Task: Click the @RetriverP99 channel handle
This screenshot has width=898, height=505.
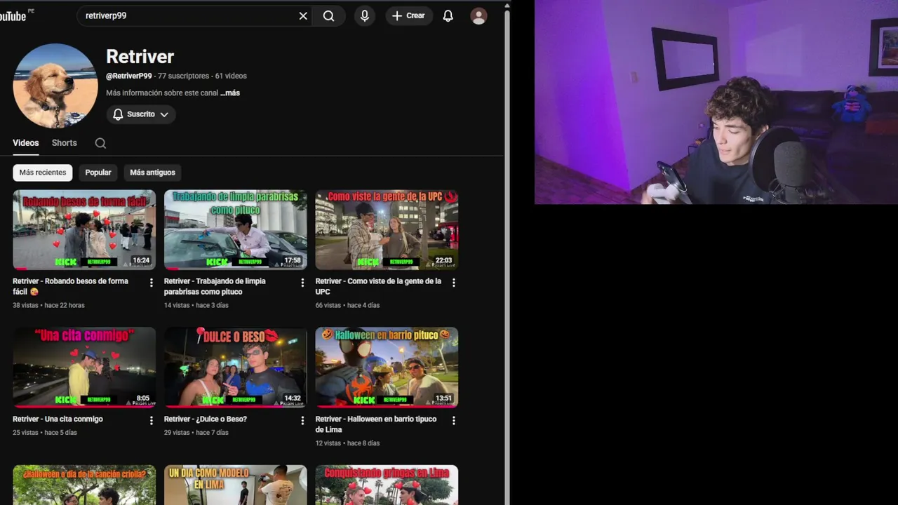Action: click(x=129, y=76)
